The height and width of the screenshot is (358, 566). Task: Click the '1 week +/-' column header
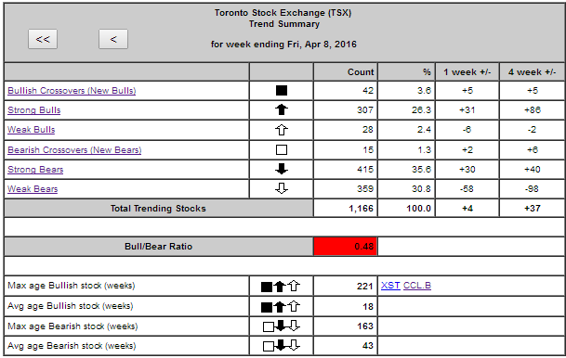coord(467,72)
